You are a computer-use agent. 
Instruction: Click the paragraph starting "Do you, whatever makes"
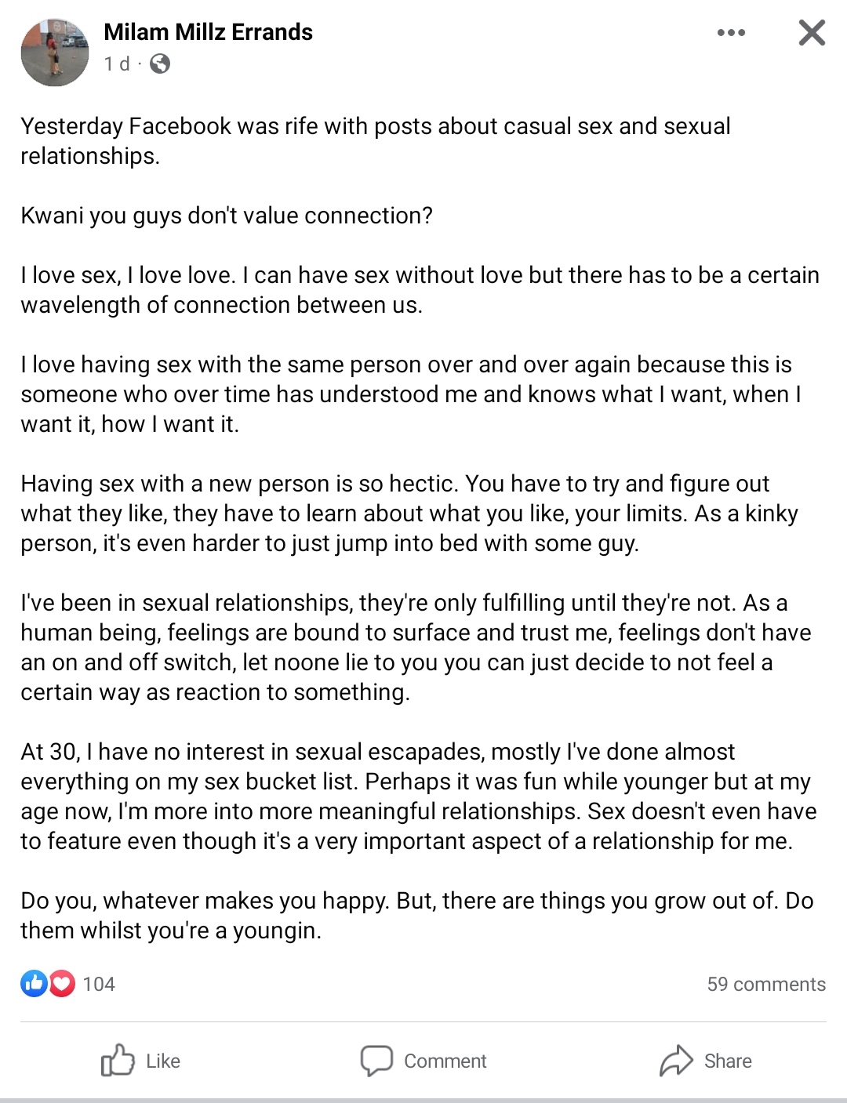pyautogui.click(x=416, y=916)
